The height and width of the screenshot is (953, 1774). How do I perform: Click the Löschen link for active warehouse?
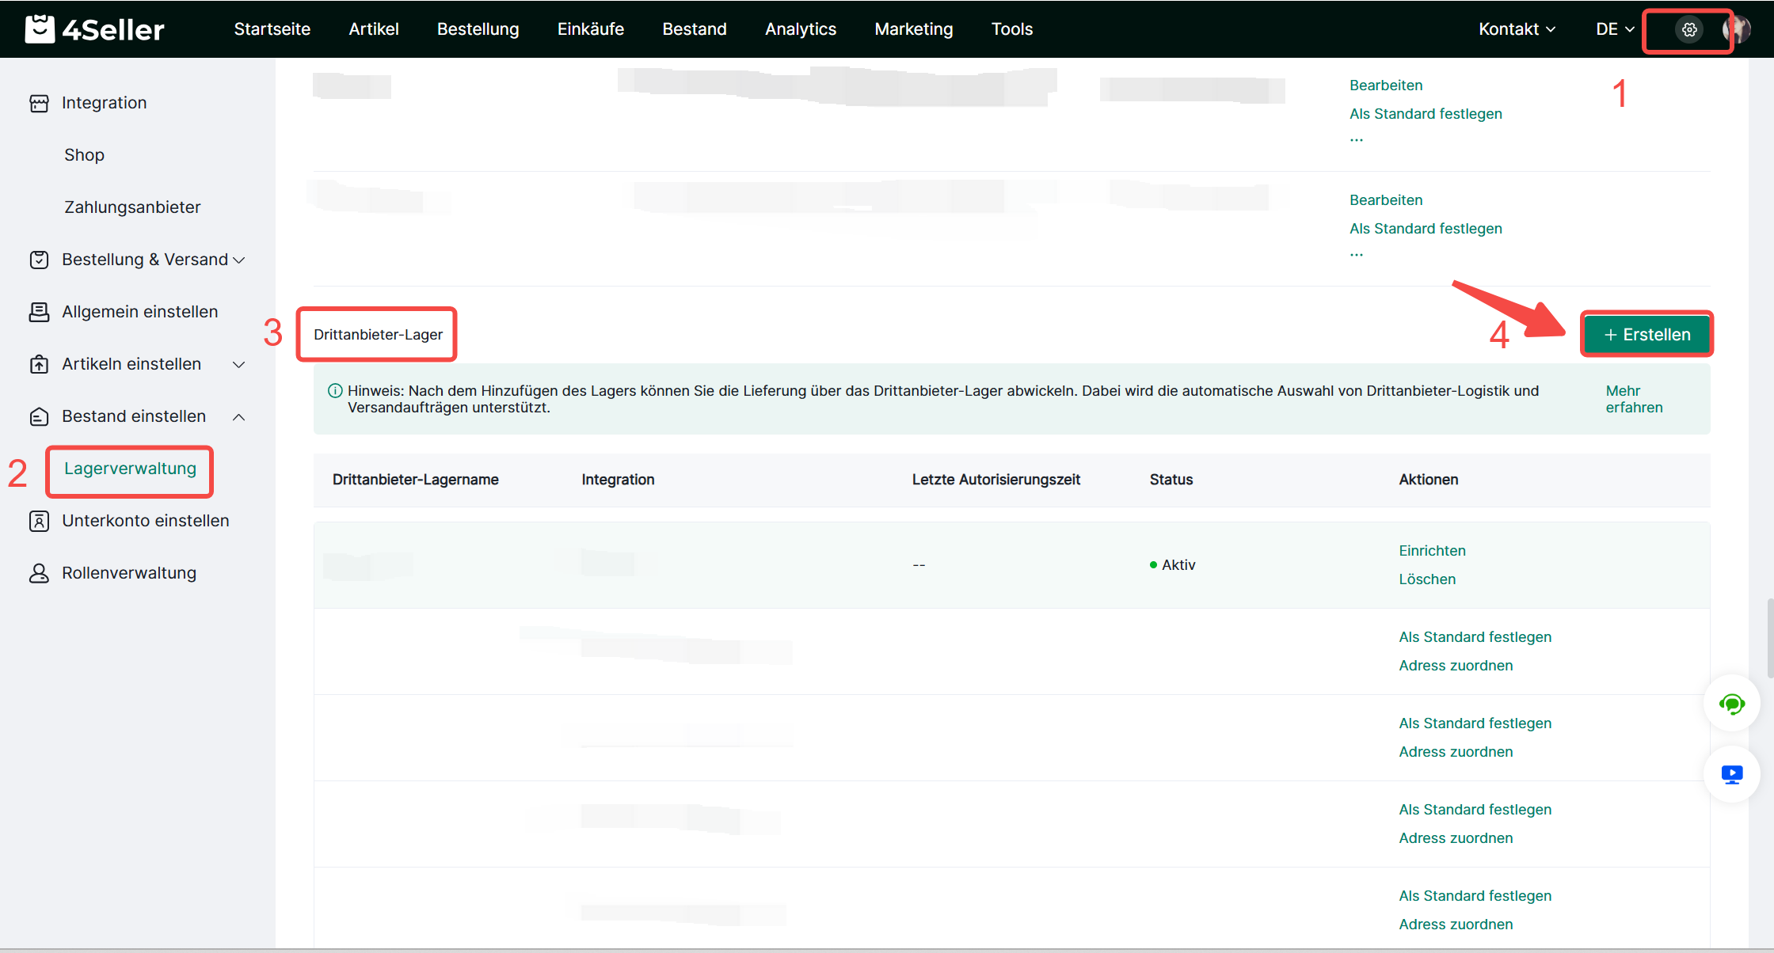pyautogui.click(x=1426, y=579)
